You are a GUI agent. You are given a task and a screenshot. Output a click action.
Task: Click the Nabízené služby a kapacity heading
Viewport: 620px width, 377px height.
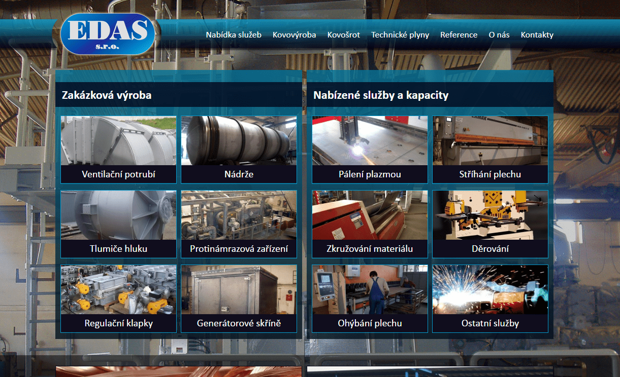point(381,95)
